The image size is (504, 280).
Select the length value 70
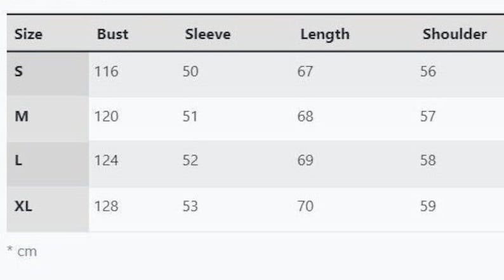[305, 206]
